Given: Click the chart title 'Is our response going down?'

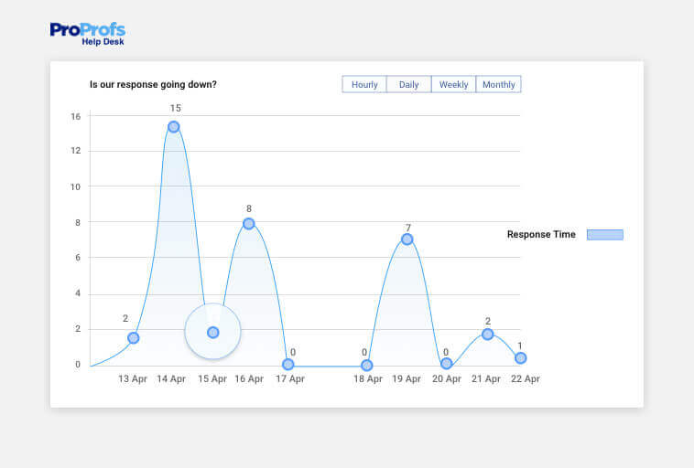Looking at the screenshot, I should [x=153, y=85].
